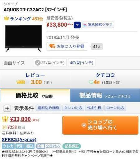Image resolution: width=140 pixels, height=159 pixels.
Task: Select the 価格比較 tab
Action: tap(35, 95)
